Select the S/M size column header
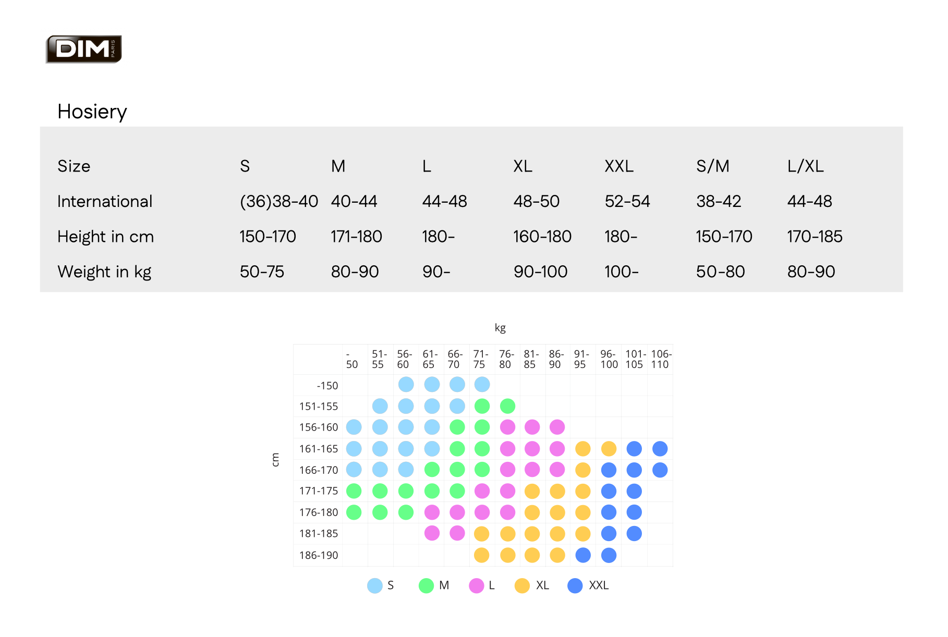The image size is (948, 637). [712, 166]
